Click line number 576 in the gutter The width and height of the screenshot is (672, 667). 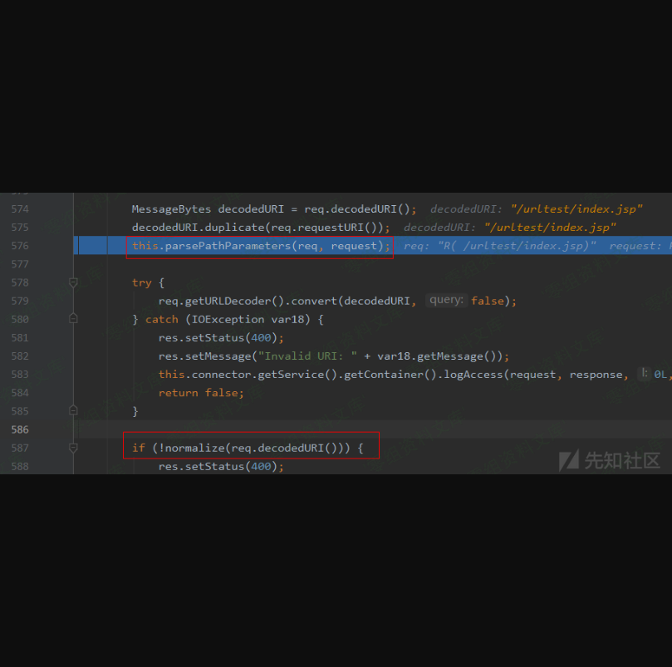(20, 246)
